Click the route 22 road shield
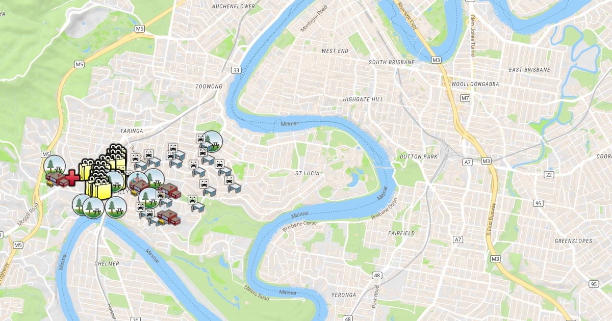 (549, 175)
